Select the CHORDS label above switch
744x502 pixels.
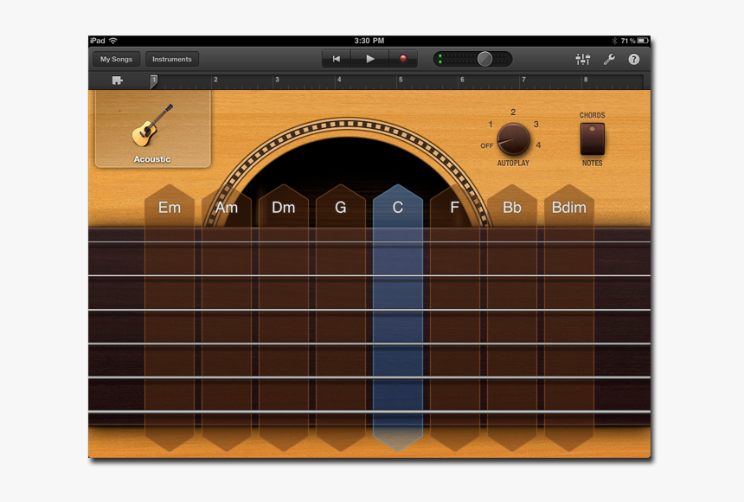point(592,115)
